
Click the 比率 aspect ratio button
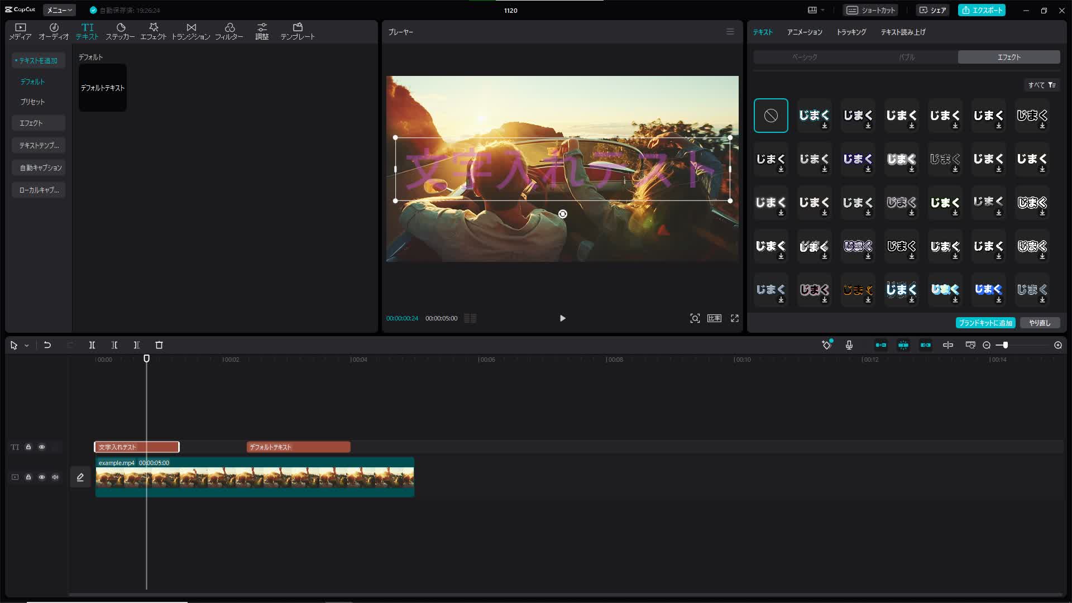pos(715,318)
